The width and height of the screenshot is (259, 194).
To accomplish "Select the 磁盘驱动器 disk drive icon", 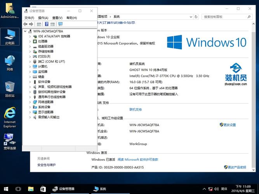I will point(35,47).
